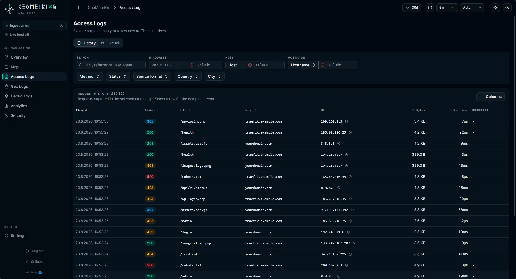
Task: Click the refresh icon button
Action: click(x=430, y=8)
